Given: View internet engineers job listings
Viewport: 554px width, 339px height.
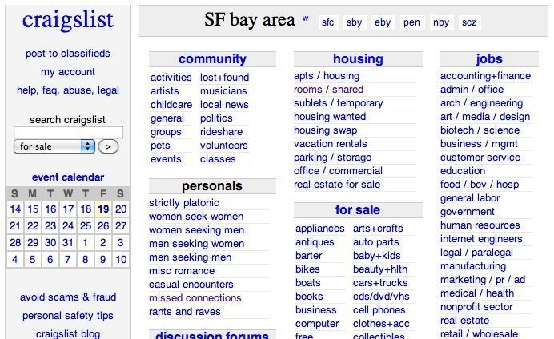Looking at the screenshot, I should tap(480, 239).
